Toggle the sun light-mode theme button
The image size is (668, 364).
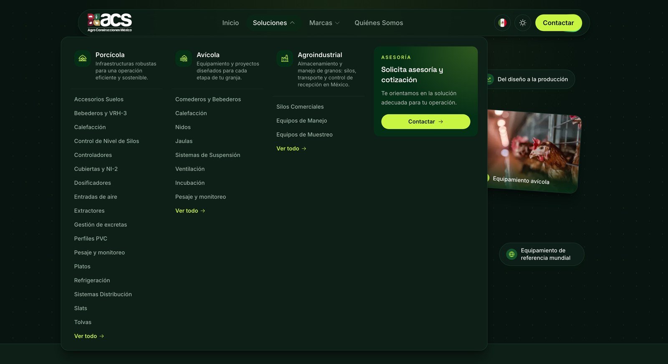pyautogui.click(x=523, y=23)
